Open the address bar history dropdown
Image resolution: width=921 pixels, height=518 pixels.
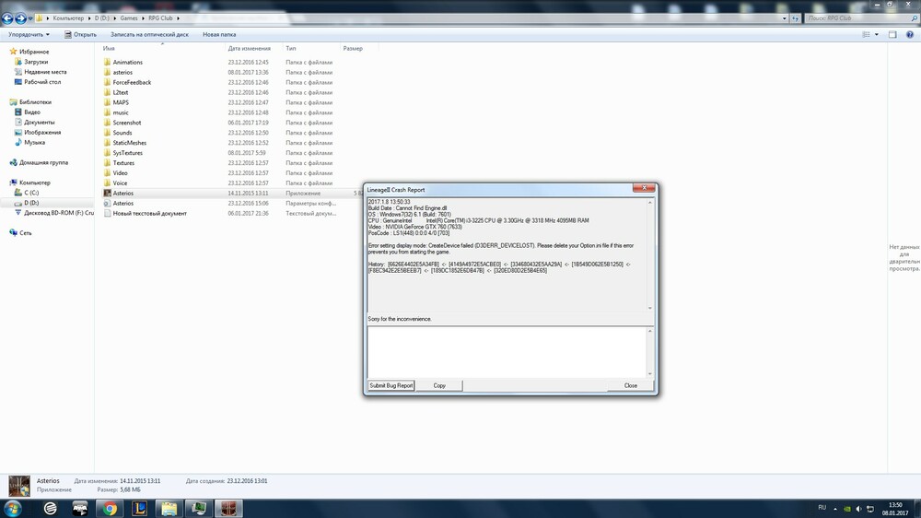(784, 18)
